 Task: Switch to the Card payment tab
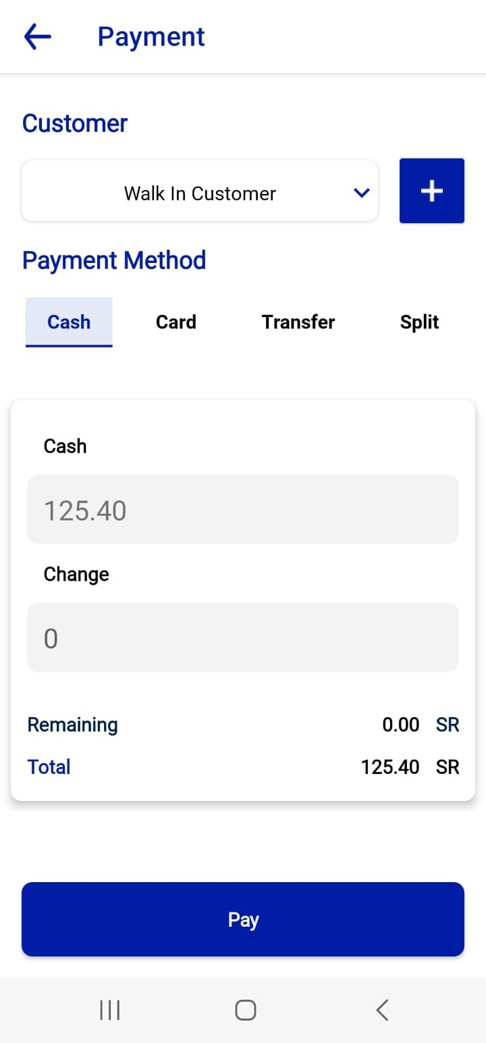176,322
